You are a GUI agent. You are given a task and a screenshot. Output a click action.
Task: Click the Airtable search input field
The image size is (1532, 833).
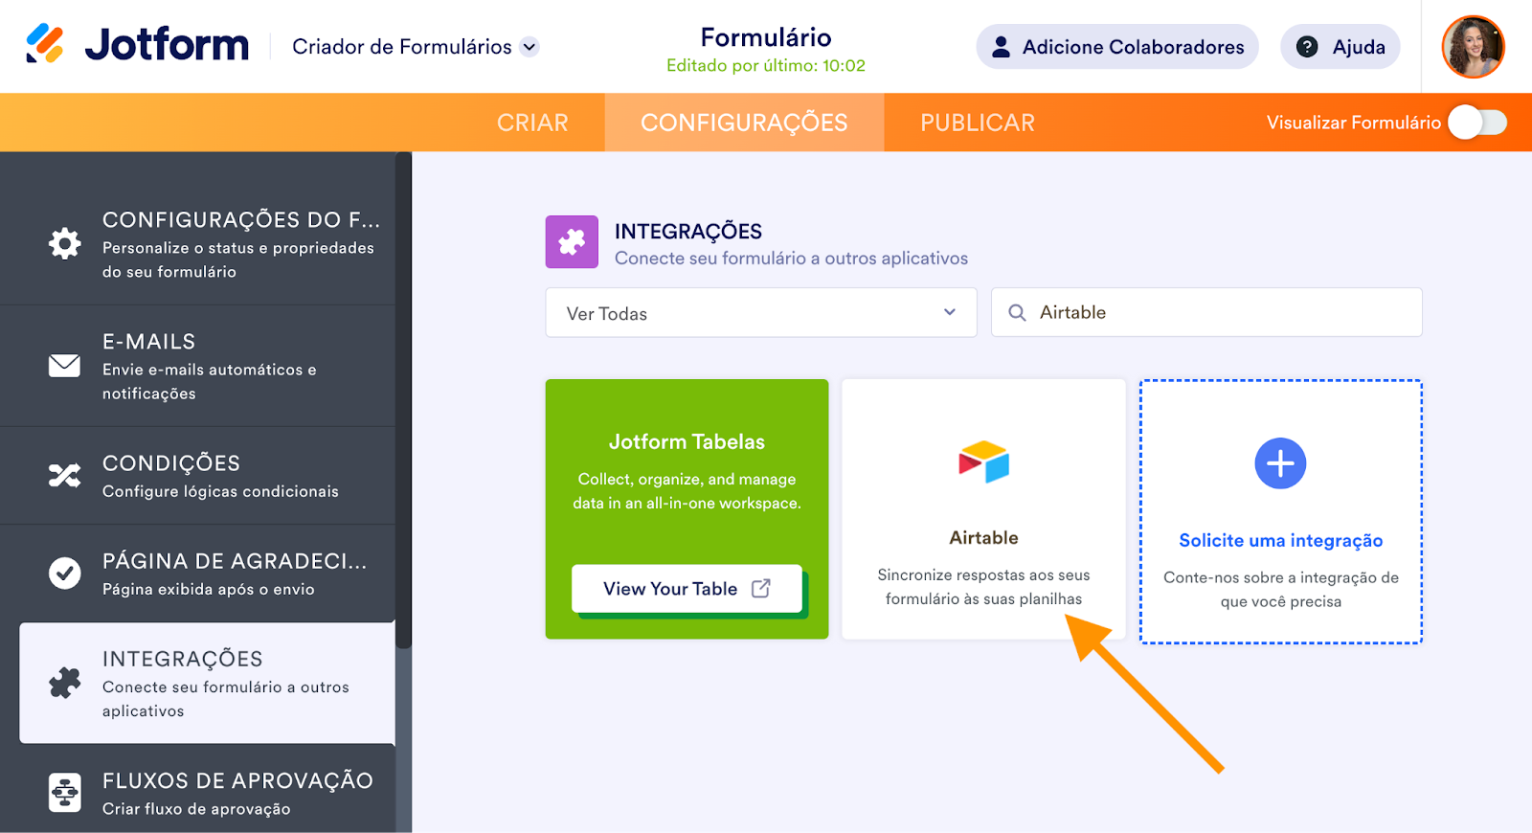(1216, 313)
